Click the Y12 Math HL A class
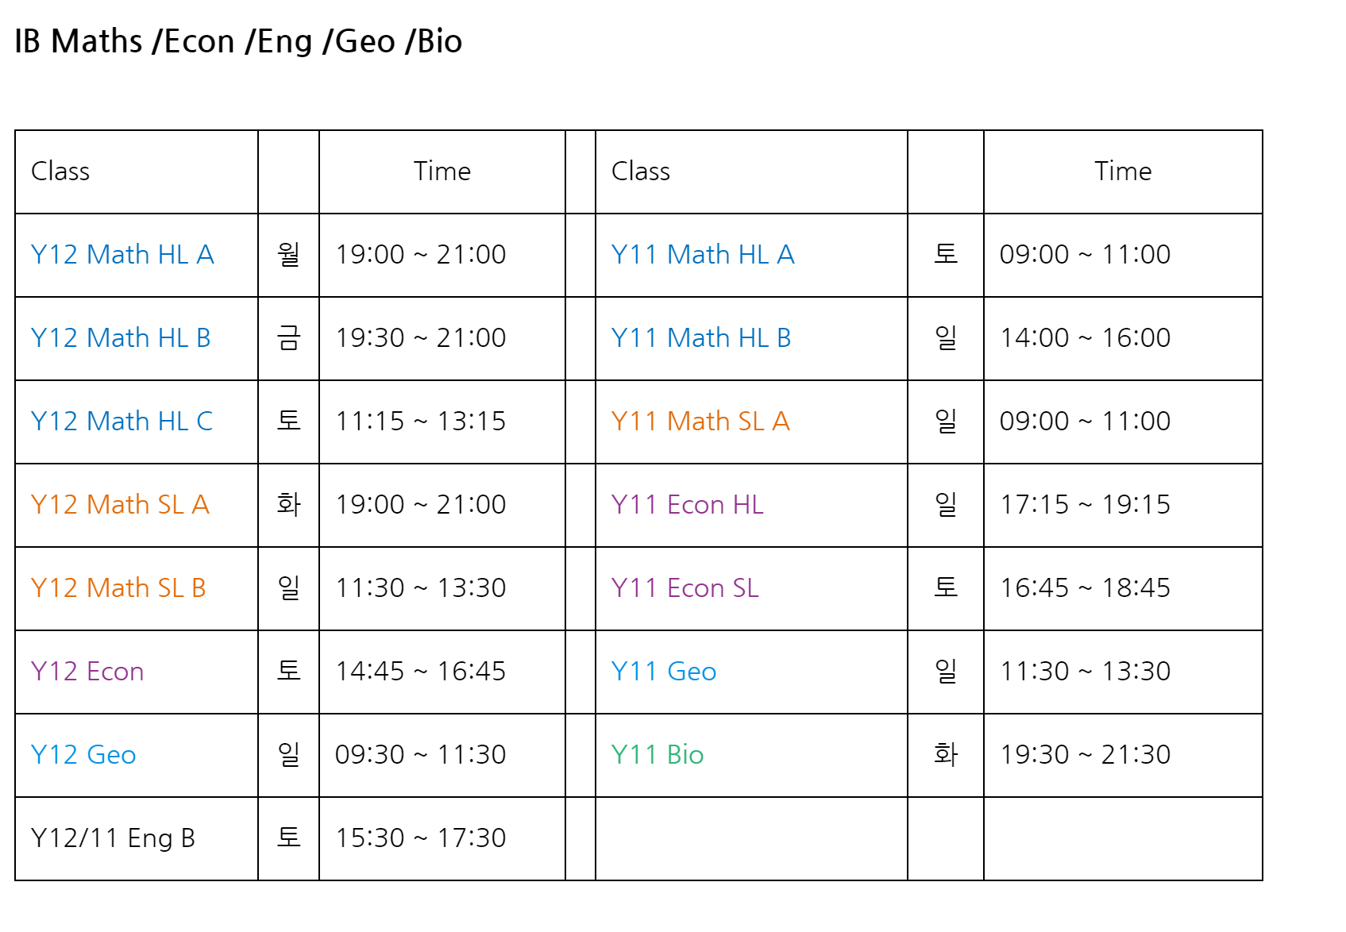1346x932 pixels. tap(122, 255)
